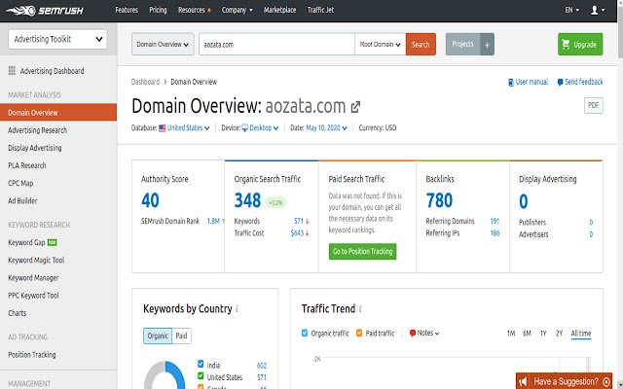Set Traffic Trend range to 6M
Screen dimensions: 623x389
tap(527, 333)
